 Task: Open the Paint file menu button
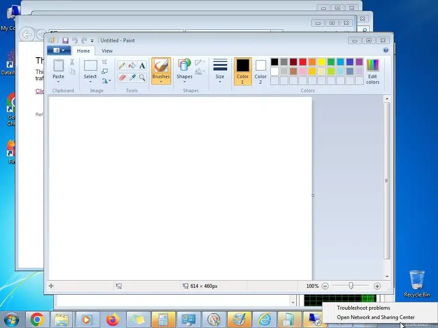59,50
